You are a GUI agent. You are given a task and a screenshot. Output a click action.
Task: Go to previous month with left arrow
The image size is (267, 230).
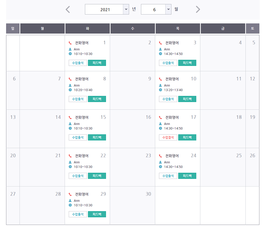tap(68, 9)
